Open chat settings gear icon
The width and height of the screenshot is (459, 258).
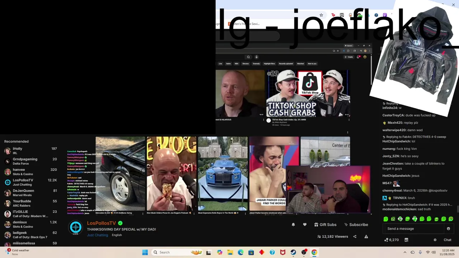pyautogui.click(x=435, y=240)
